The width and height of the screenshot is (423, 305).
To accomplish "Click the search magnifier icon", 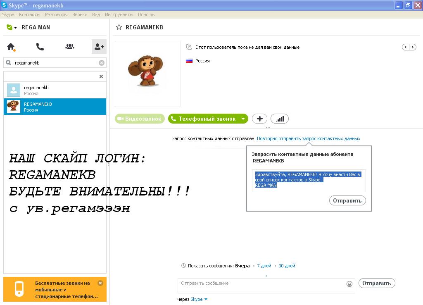I will click(9, 63).
